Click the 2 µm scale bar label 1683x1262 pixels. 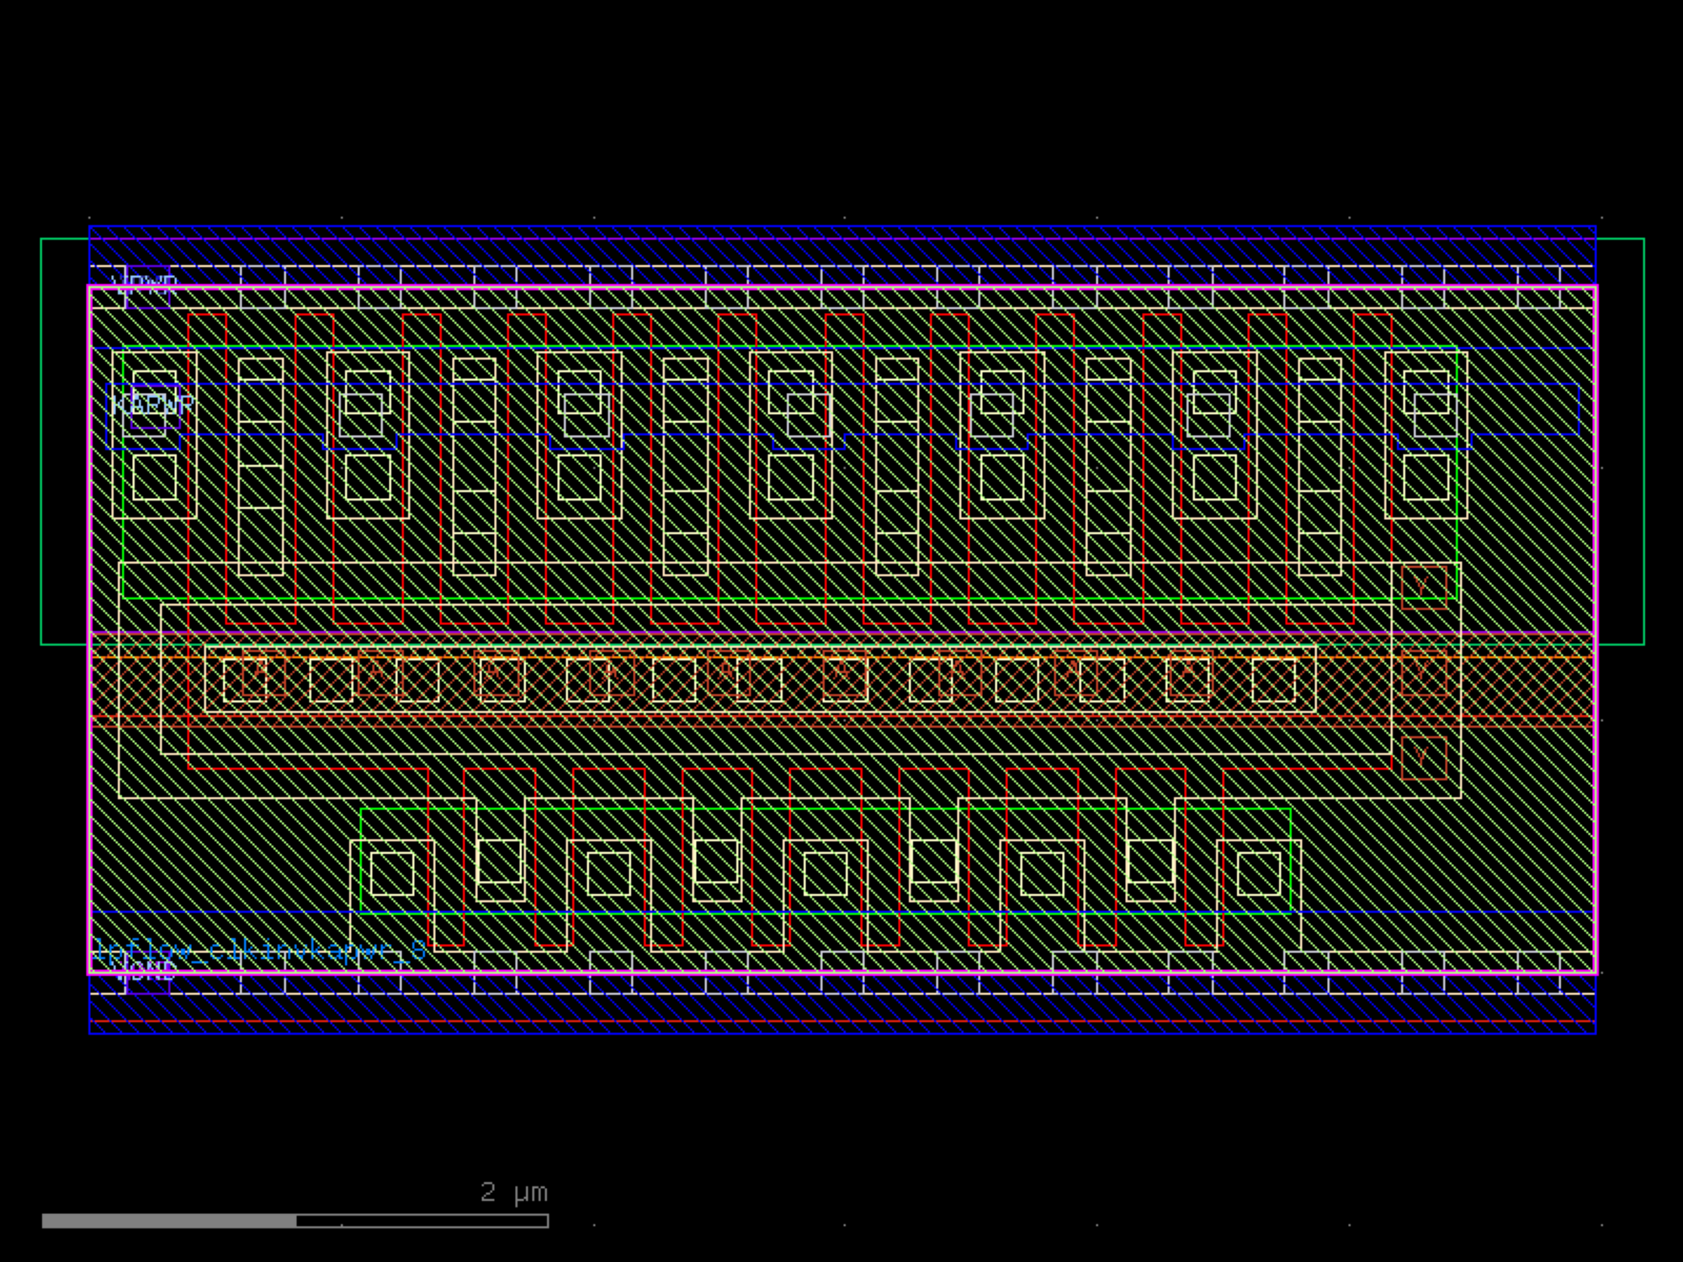pyautogui.click(x=513, y=1192)
